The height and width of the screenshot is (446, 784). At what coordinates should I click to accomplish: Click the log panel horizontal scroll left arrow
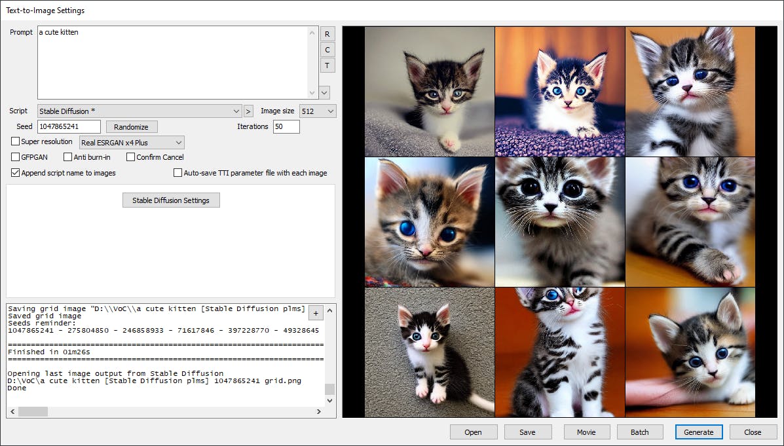(x=12, y=411)
